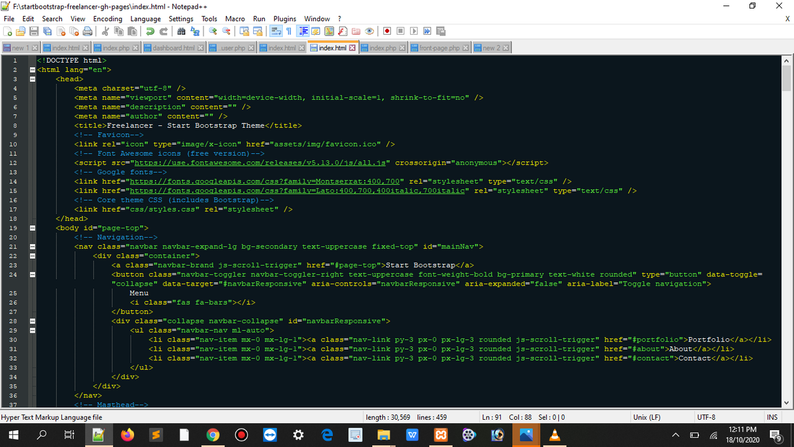
Task: Click the Copy toolbar icon
Action: tap(118, 31)
